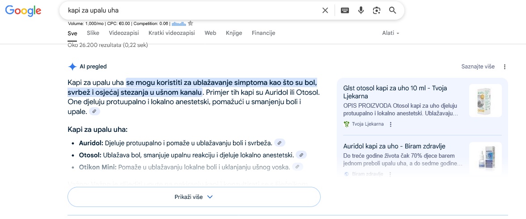Expand overview with Prikaži više button

[x=194, y=197]
